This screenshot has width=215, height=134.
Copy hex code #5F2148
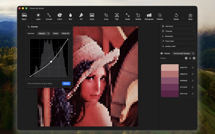pyautogui.click(x=193, y=94)
